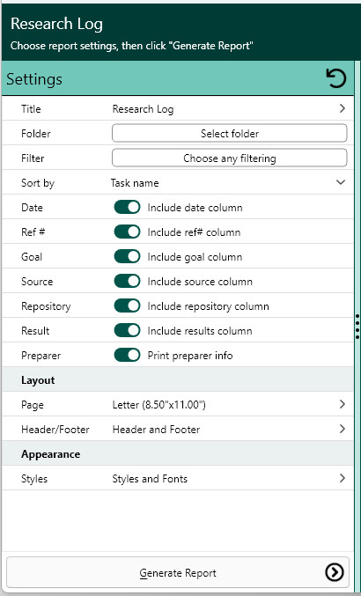Click the Folder row label
The image size is (361, 596).
tap(36, 134)
